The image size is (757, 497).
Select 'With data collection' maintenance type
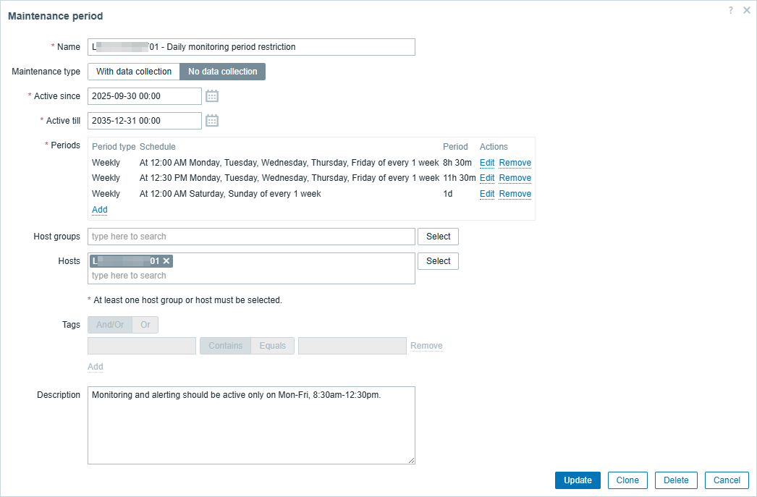[134, 72]
